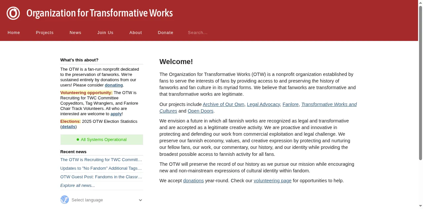This screenshot has width=423, height=209.
Task: Expand the Select language dropdown arrow
Action: point(140,200)
